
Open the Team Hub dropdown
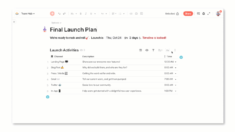click(x=28, y=13)
